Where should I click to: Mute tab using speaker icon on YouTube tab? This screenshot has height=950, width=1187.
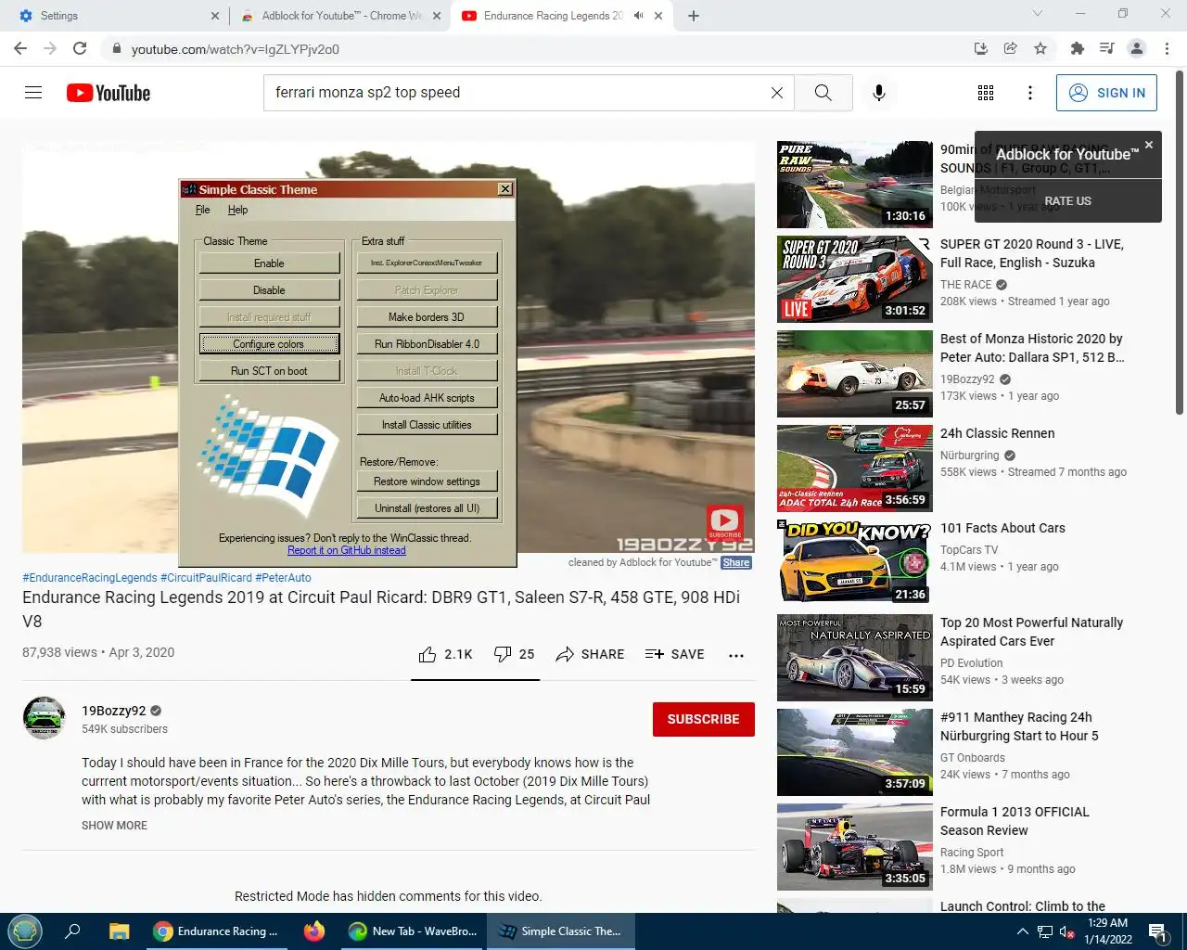638,16
